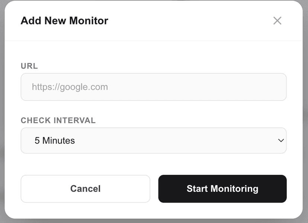
Task: Focus the URL input field
Action: (x=153, y=87)
